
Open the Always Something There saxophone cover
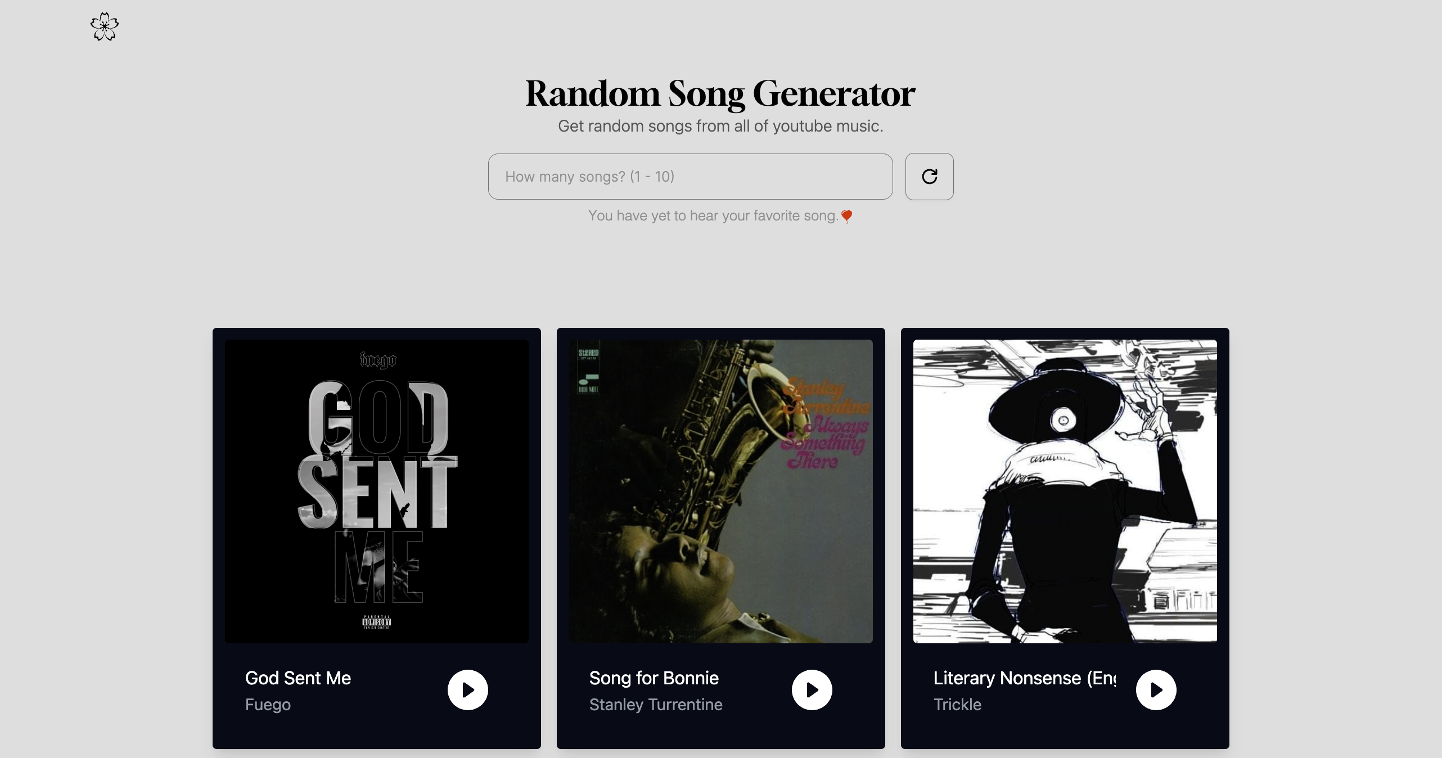[721, 491]
